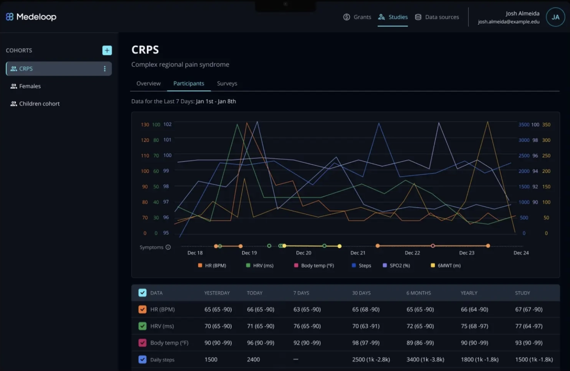
Task: Open CRPS cohort three-dot menu
Action: click(105, 69)
